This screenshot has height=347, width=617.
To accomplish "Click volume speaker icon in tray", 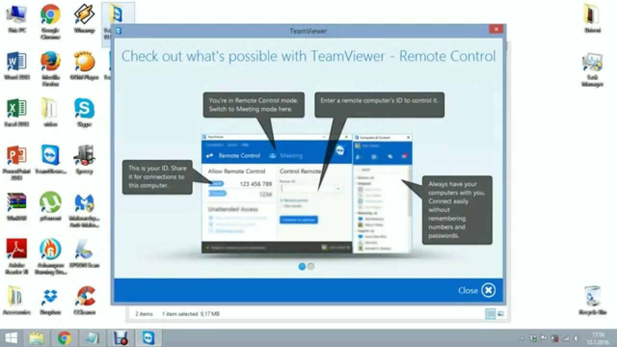I will (x=576, y=338).
